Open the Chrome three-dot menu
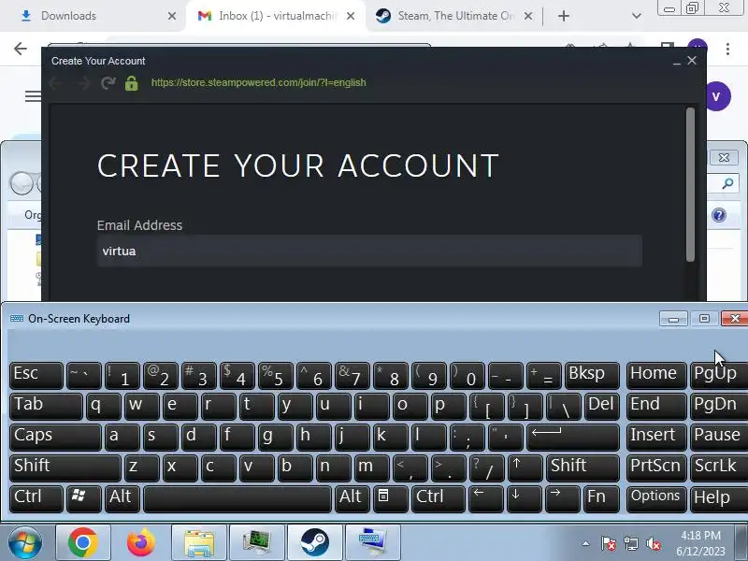The width and height of the screenshot is (748, 561). coord(727,49)
